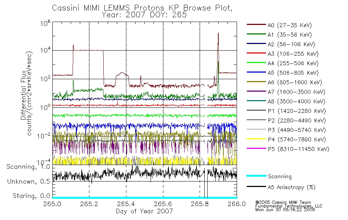Click the P4 (5740-7890 KeV) legend label
This screenshot has height=220, width=348.
[x=297, y=140]
